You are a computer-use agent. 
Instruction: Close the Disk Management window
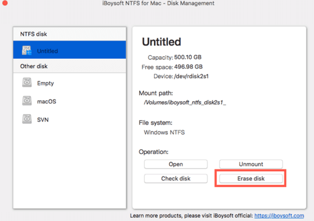(5, 3)
